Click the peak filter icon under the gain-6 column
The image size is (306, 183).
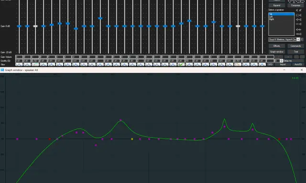tap(100, 64)
